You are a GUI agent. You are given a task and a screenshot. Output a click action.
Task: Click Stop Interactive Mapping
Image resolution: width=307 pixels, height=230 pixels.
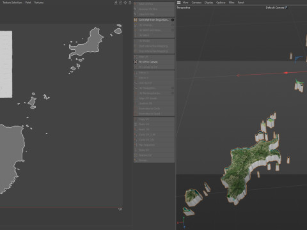[154, 51]
